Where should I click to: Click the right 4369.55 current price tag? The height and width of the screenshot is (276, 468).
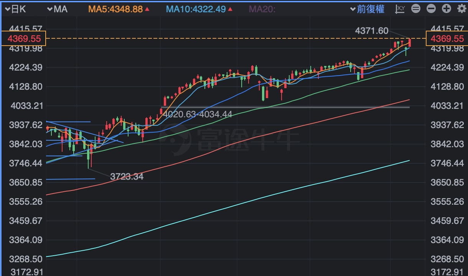(447, 38)
